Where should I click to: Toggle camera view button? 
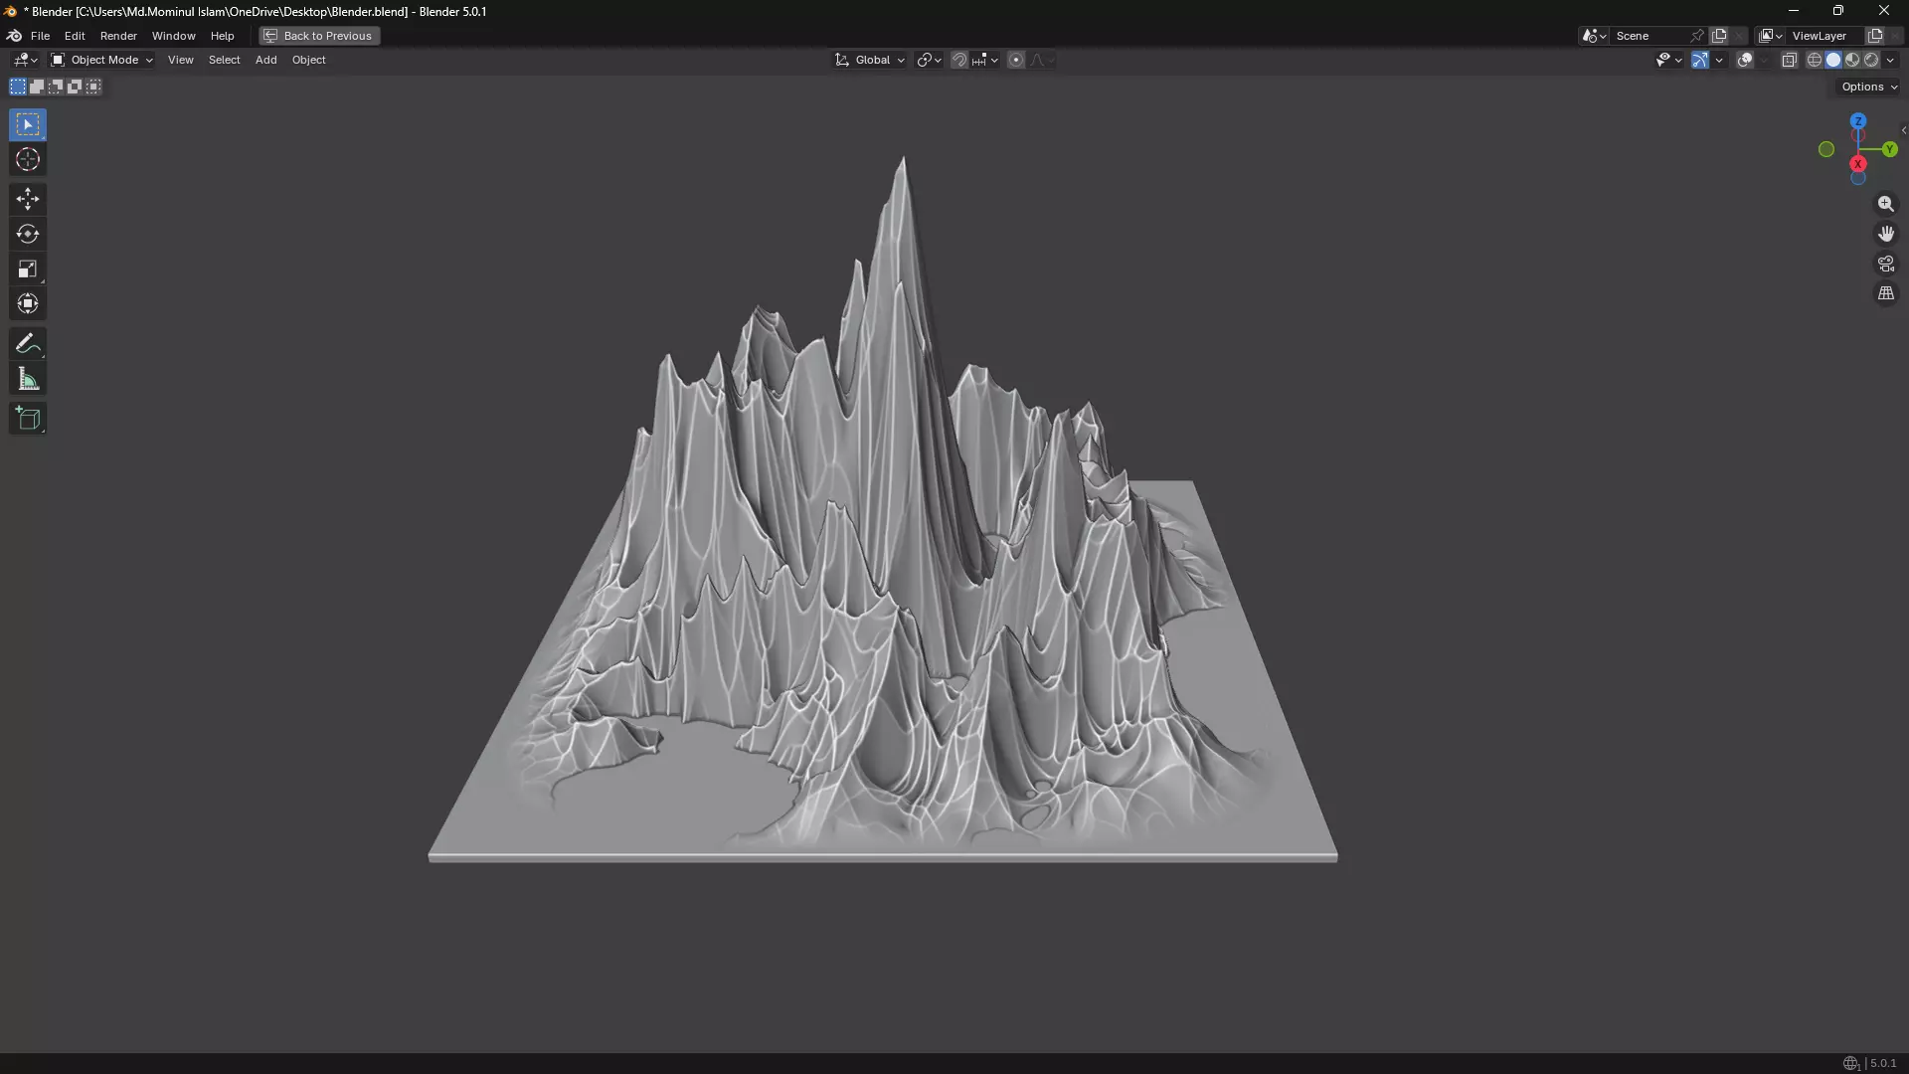(1885, 264)
